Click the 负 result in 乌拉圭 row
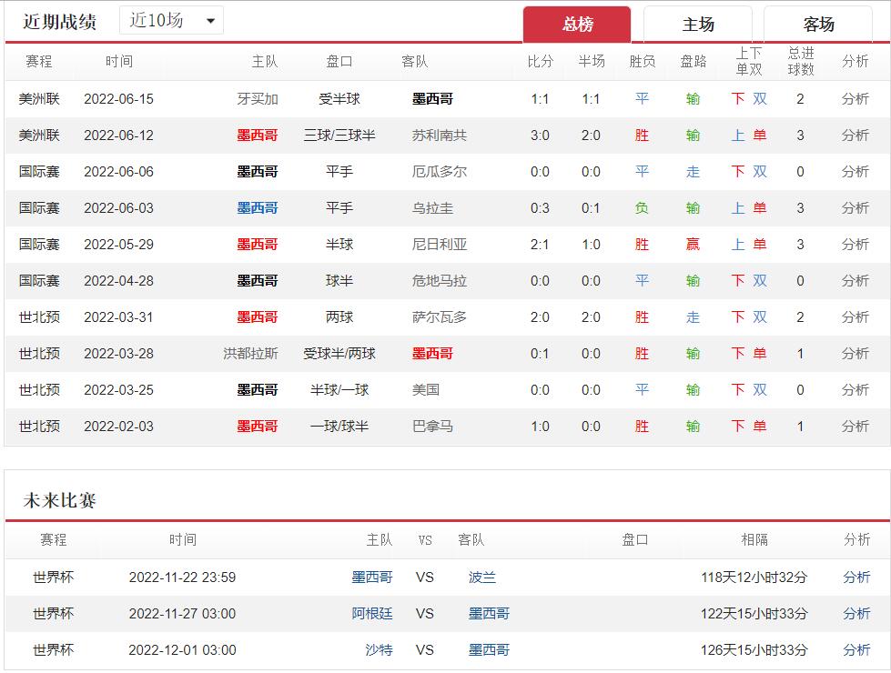 (x=642, y=208)
